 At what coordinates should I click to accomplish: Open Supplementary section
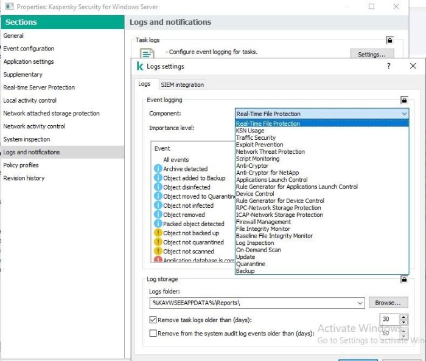click(63, 75)
